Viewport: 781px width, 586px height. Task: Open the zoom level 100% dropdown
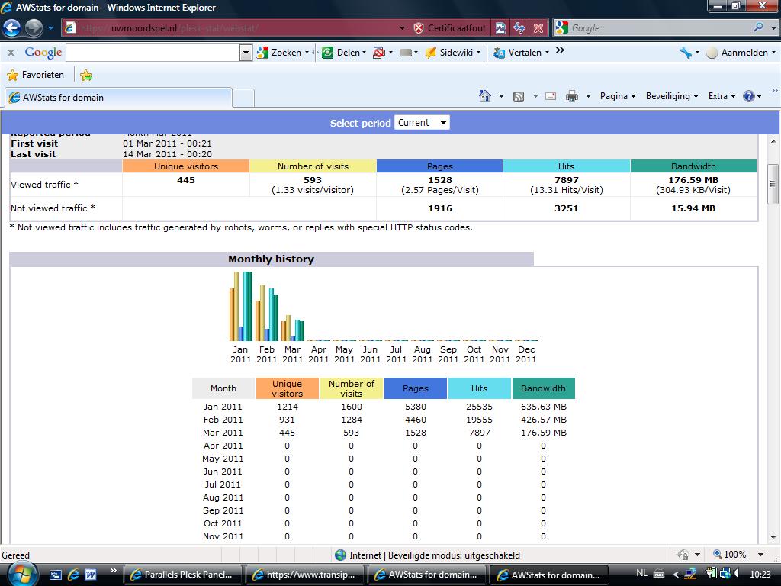tap(738, 555)
